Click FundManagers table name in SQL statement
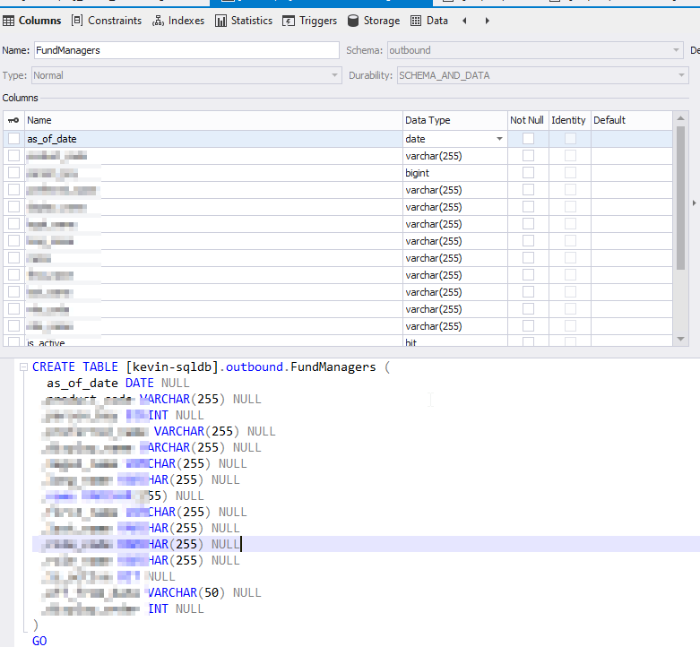Viewport: 700px width, 647px height. tap(333, 367)
